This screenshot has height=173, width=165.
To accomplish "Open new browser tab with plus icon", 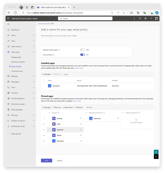I will (74, 7).
